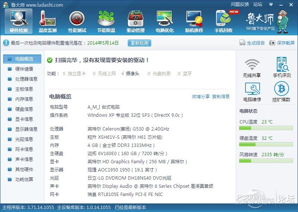Click the 金士顿 DDR3 memory value
The image size is (298, 212).
(x=121, y=145)
